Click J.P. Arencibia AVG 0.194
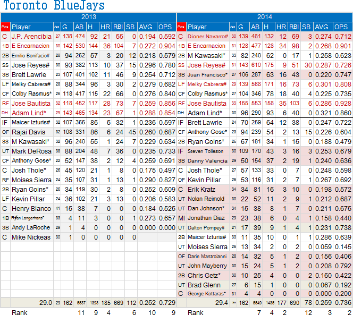 pos(147,37)
